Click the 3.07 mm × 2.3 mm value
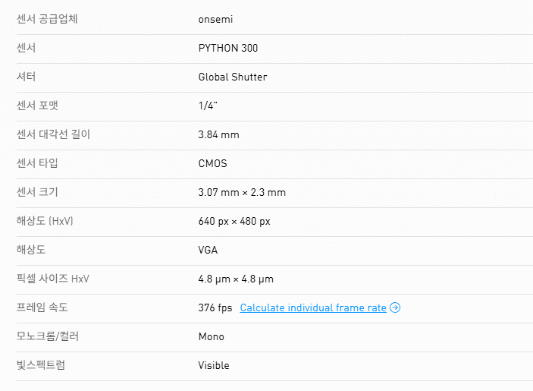The height and width of the screenshot is (391, 533). tap(242, 192)
